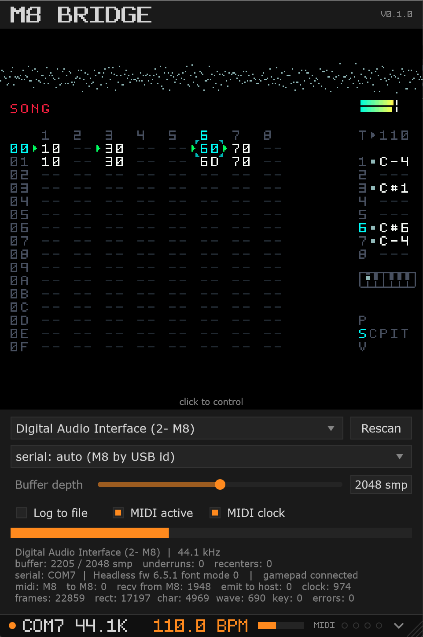Click the T 110 tempo indicator
This screenshot has width=423, height=637.
pyautogui.click(x=384, y=135)
